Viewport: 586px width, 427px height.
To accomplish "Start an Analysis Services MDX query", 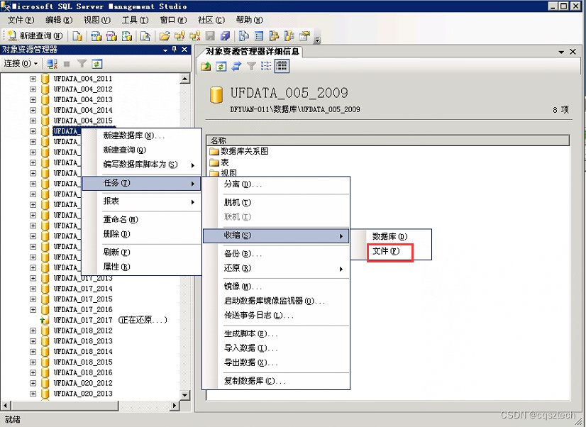I will pyautogui.click(x=96, y=36).
